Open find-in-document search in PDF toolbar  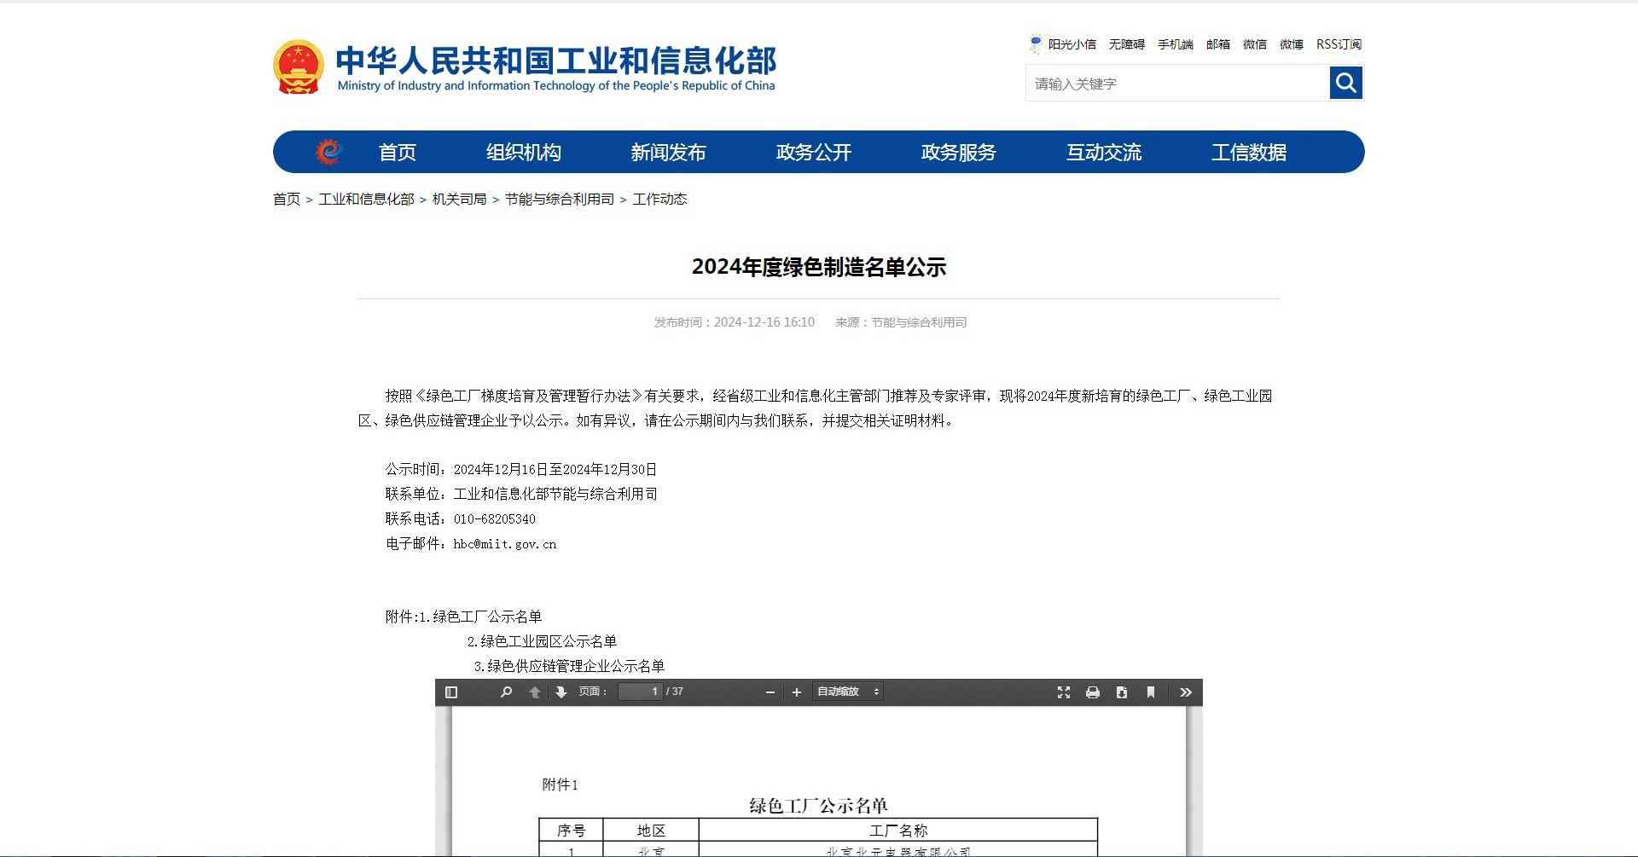point(506,692)
